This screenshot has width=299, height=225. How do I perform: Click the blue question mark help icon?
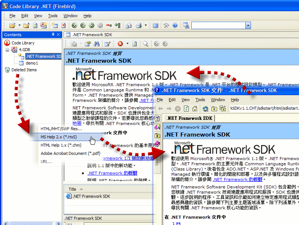[x=175, y=25]
